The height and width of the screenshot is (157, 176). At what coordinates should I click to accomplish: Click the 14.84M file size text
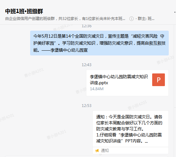(97, 89)
